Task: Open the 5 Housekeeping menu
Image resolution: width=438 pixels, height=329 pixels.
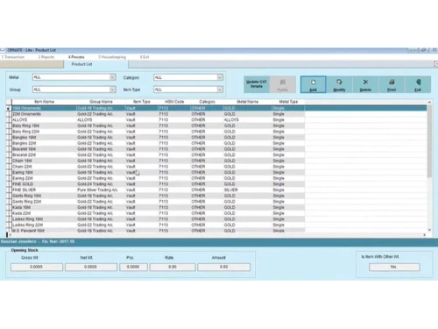Action: 112,57
